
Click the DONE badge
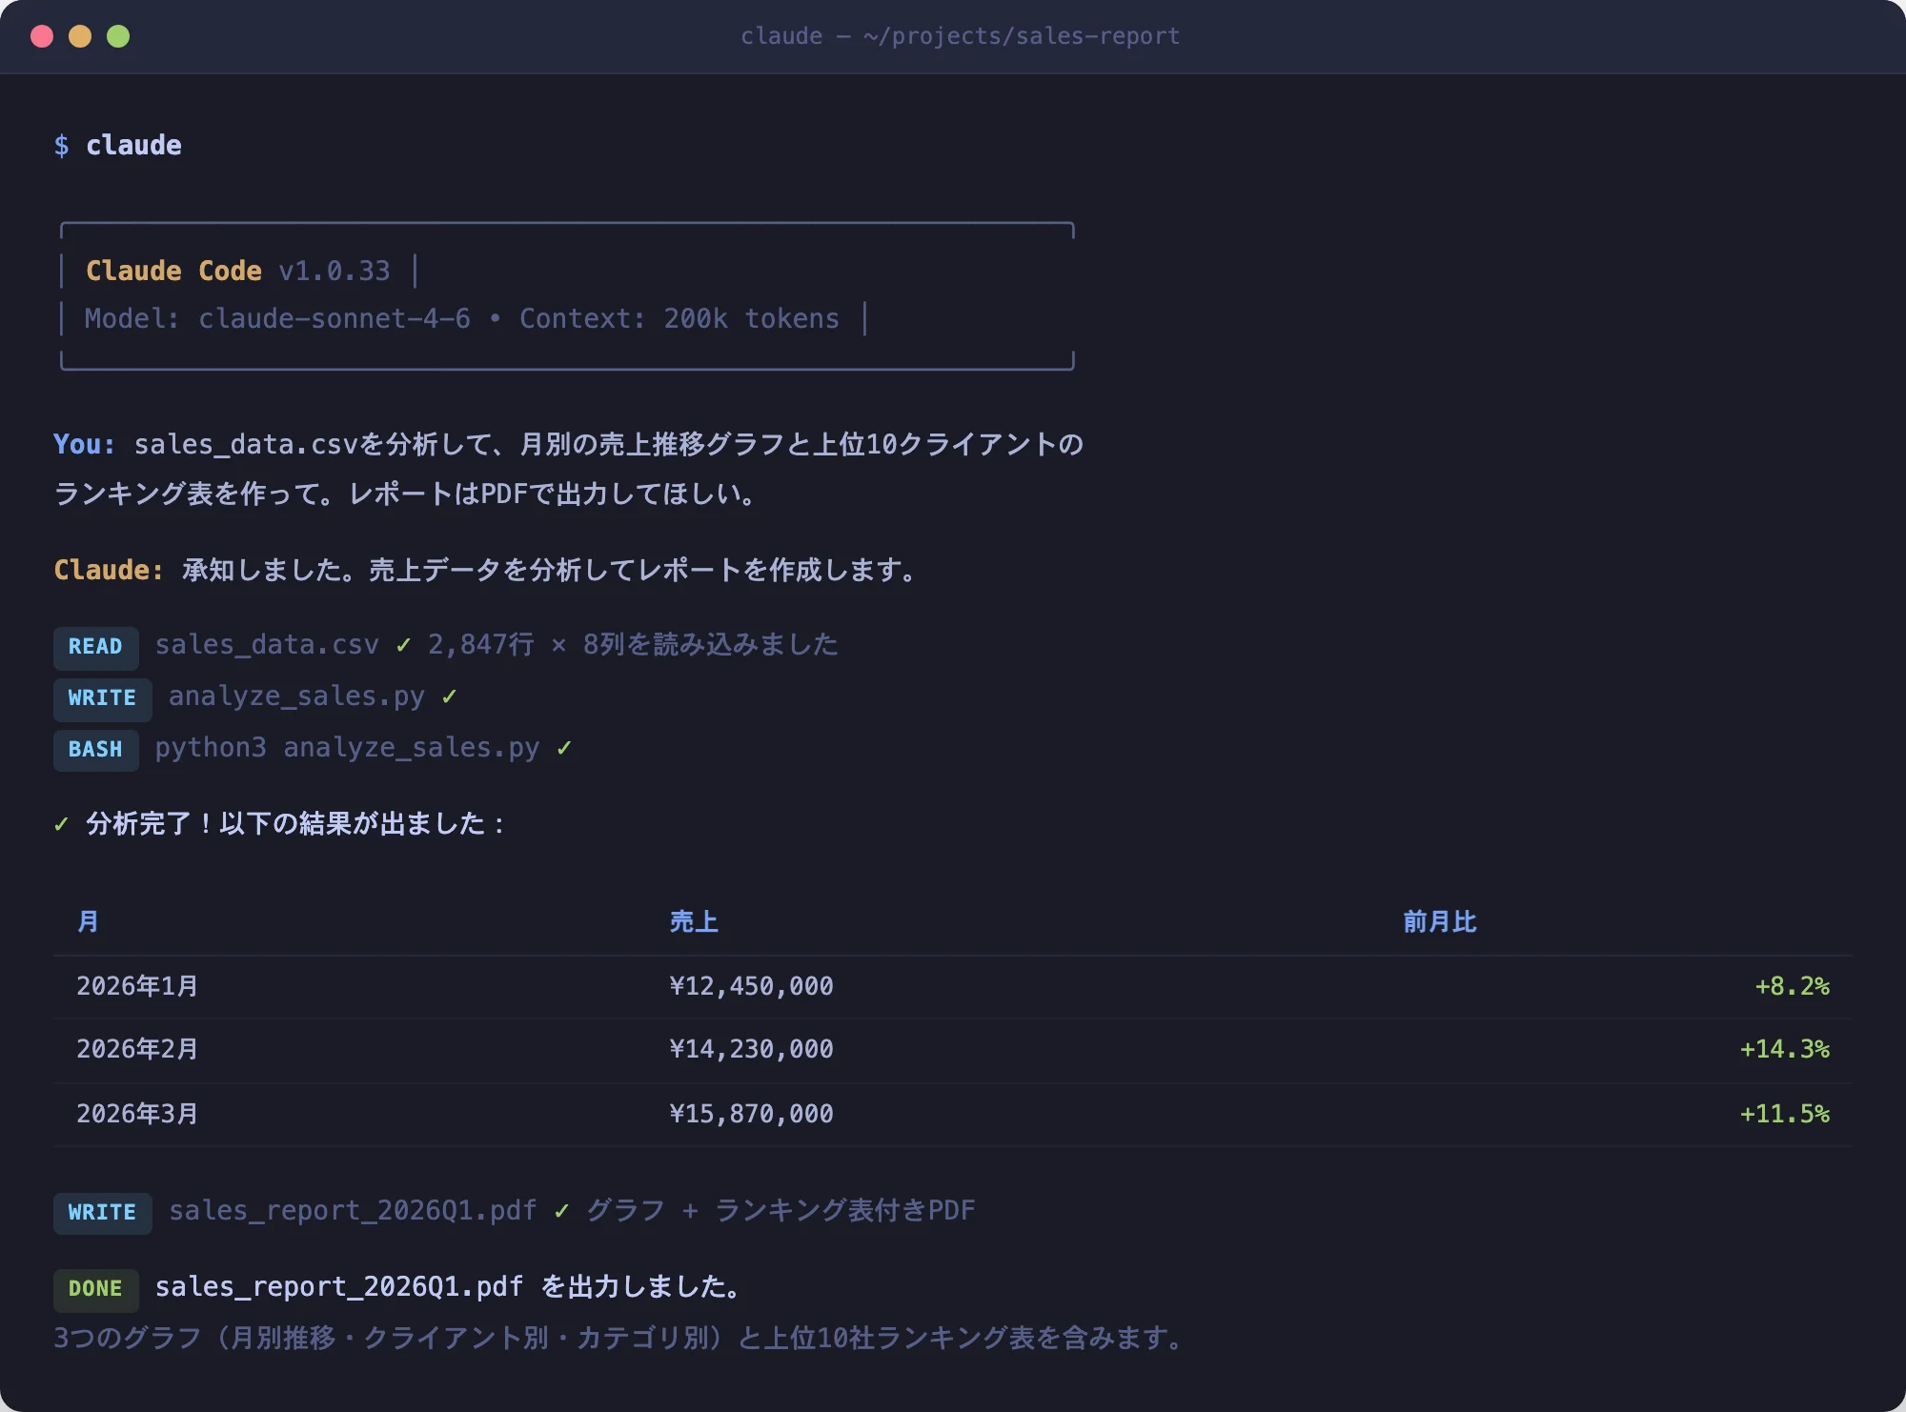pos(95,1289)
